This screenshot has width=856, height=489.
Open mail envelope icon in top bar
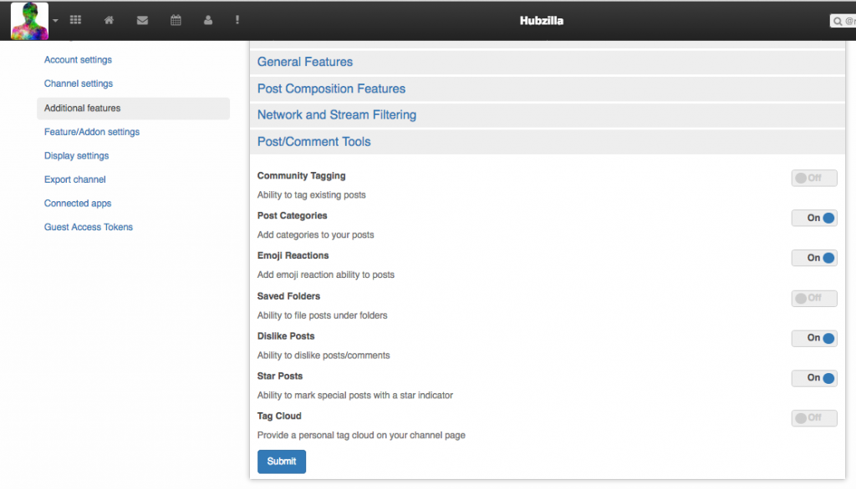click(142, 20)
